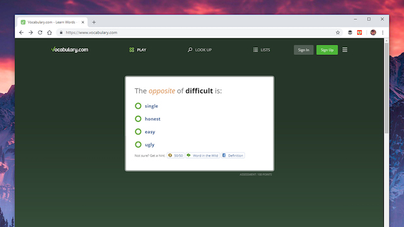This screenshot has height=227, width=404.
Task: Reload the page with the refresh icon
Action: (40, 33)
